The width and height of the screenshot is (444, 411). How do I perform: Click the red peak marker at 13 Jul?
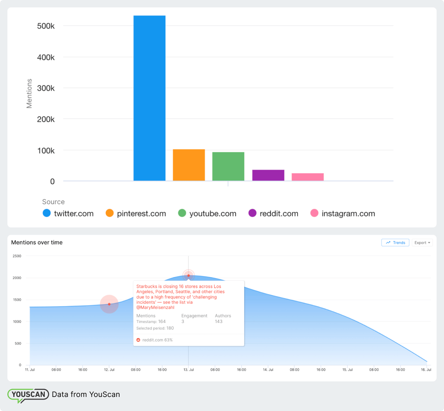(x=188, y=276)
